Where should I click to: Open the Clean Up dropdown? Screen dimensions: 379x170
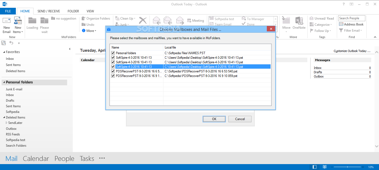[x=125, y=19]
